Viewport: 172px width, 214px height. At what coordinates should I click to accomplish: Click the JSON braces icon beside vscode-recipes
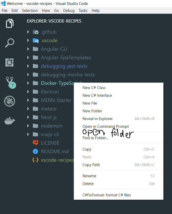[x=35, y=160]
